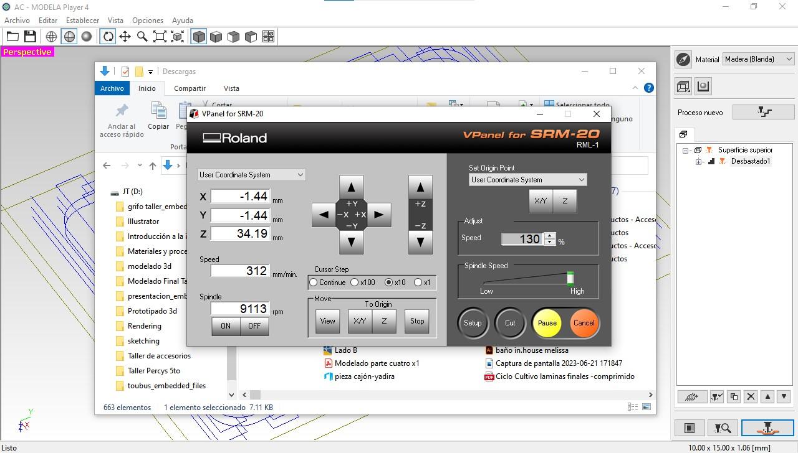Open the Material dropdown Madera (Blanda)
The width and height of the screenshot is (798, 453).
pyautogui.click(x=758, y=59)
